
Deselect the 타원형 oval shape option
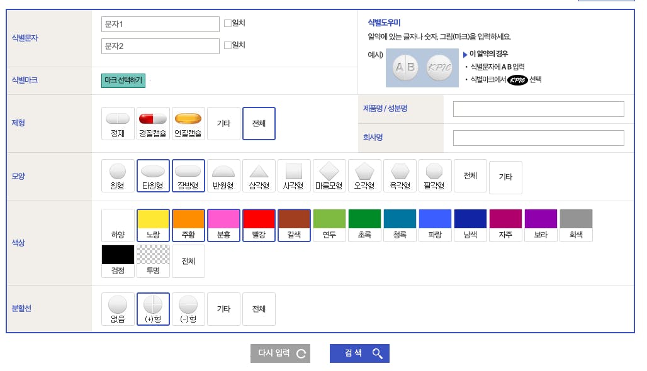click(x=153, y=175)
